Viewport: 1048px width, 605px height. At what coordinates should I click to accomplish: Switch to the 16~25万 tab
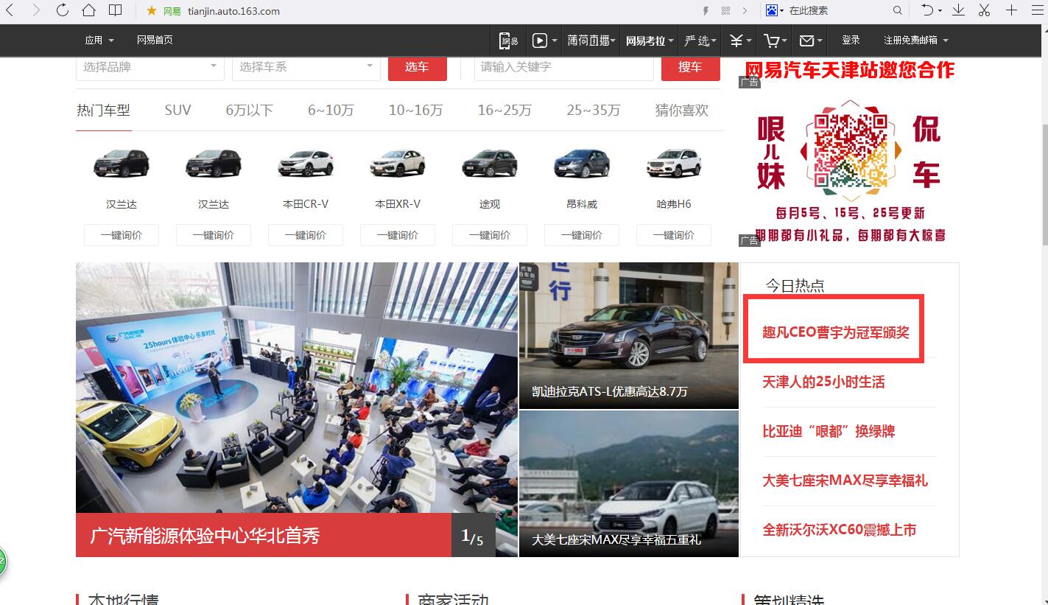tap(504, 111)
